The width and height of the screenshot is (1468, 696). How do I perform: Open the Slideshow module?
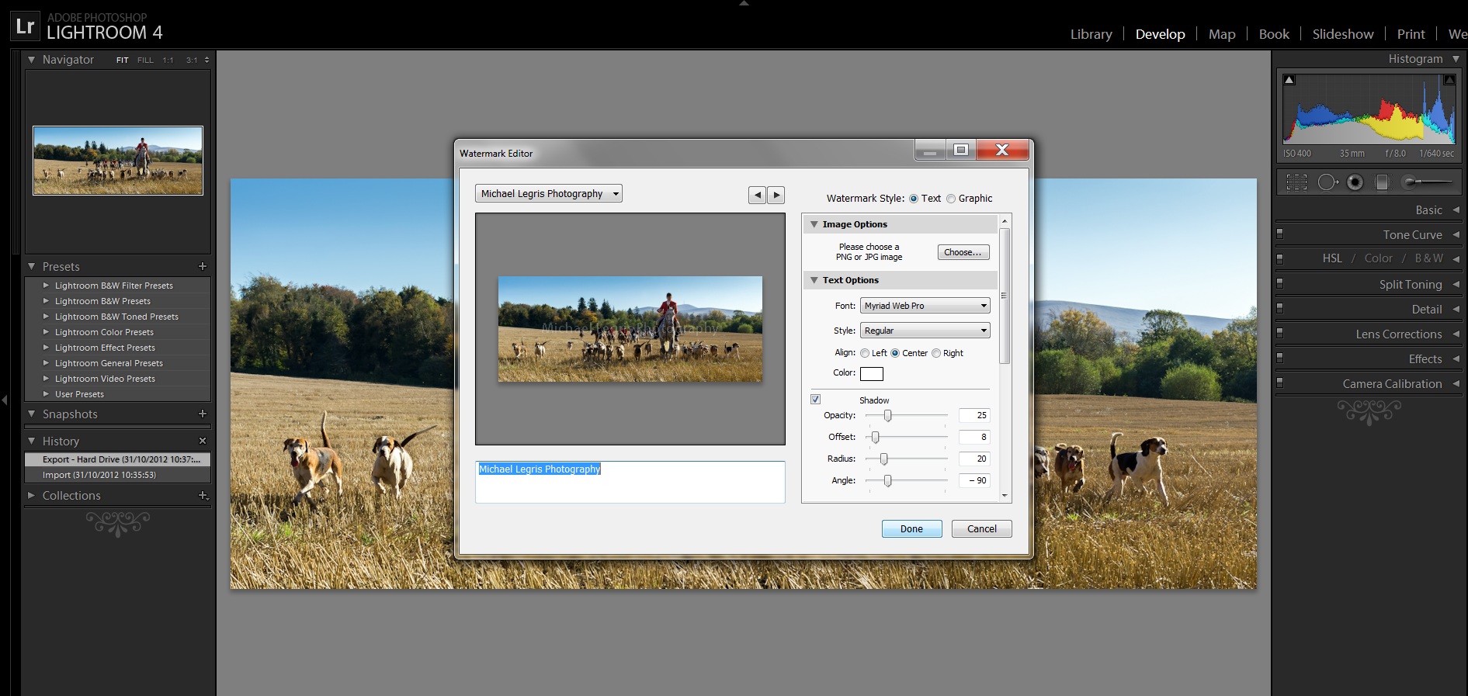pyautogui.click(x=1342, y=34)
